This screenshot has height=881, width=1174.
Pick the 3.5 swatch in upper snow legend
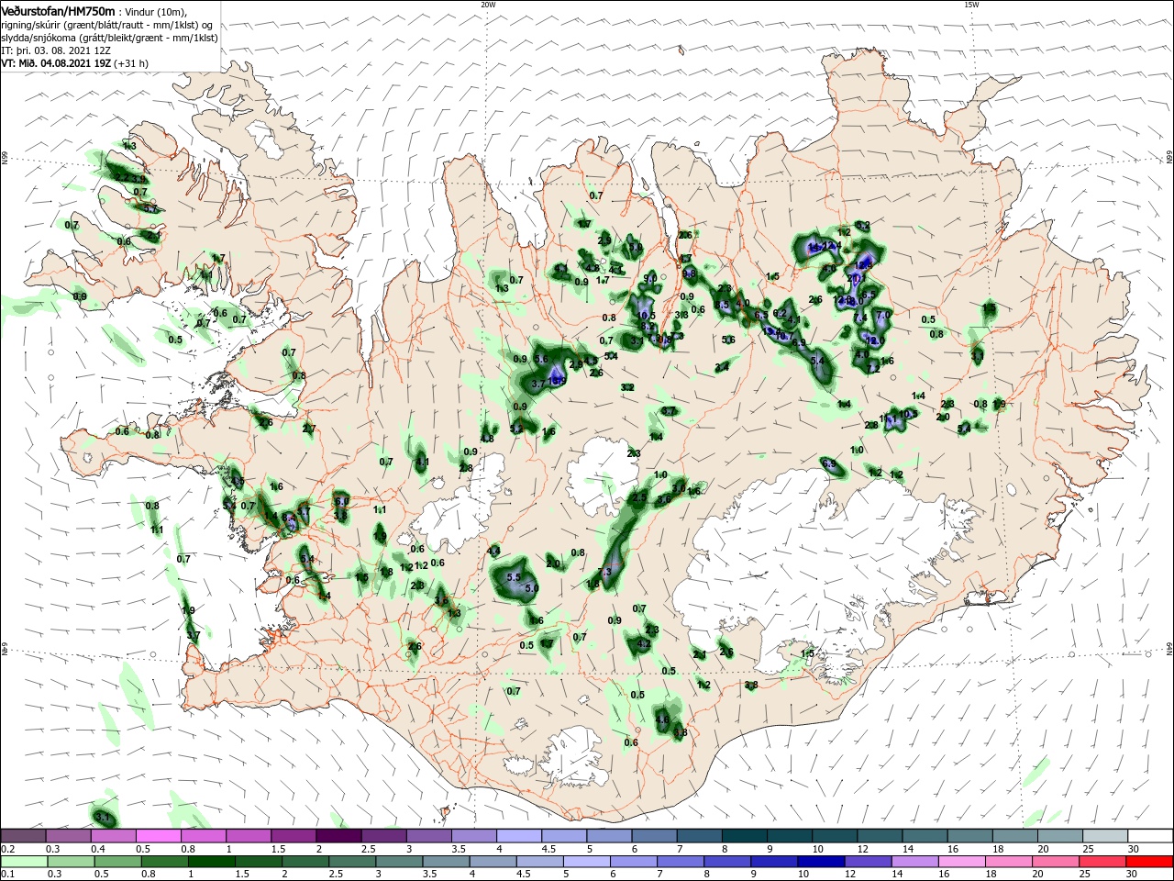tap(472, 836)
